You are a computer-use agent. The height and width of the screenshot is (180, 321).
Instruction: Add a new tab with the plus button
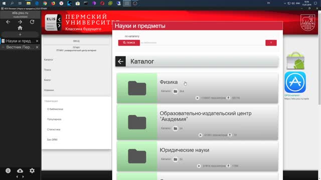coord(20,34)
